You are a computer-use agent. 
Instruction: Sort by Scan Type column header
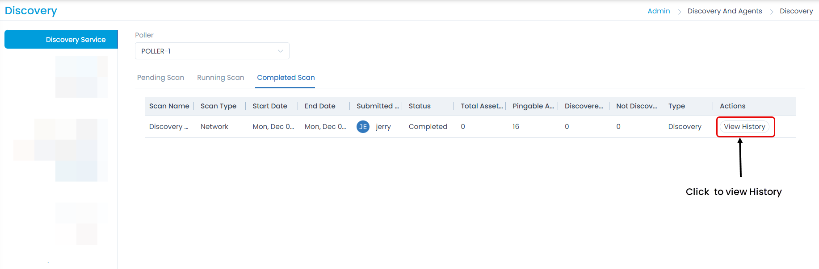[x=218, y=106]
